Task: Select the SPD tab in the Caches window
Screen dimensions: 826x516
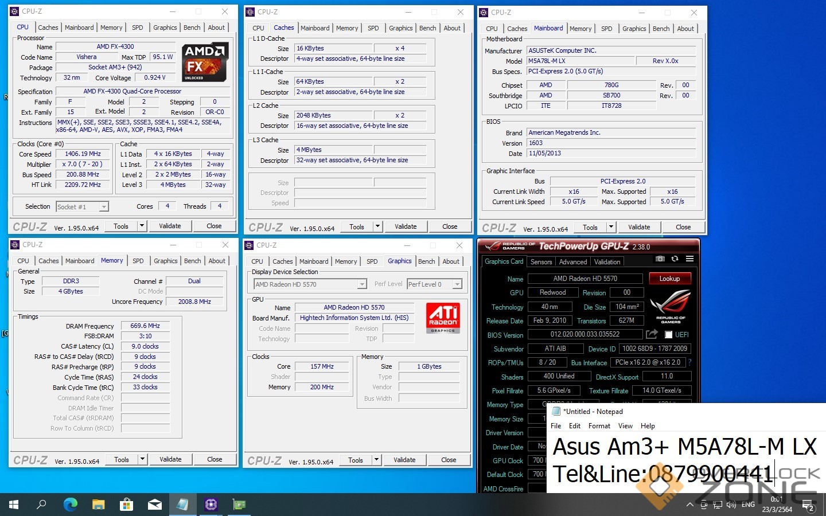Action: coord(373,28)
